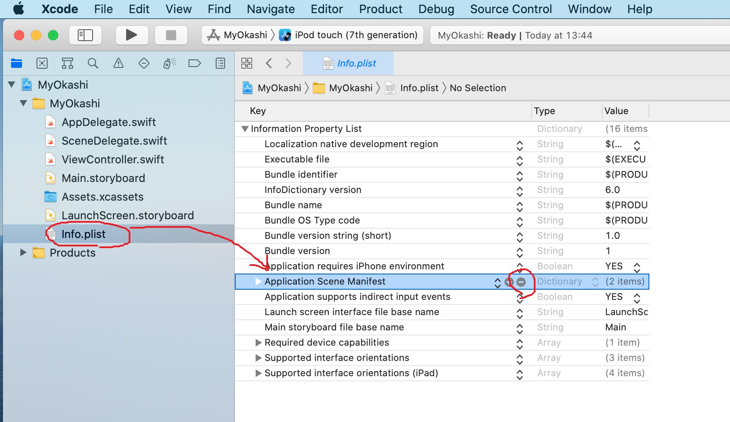Open the Editor menu
Image resolution: width=730 pixels, height=422 pixels.
[327, 9]
